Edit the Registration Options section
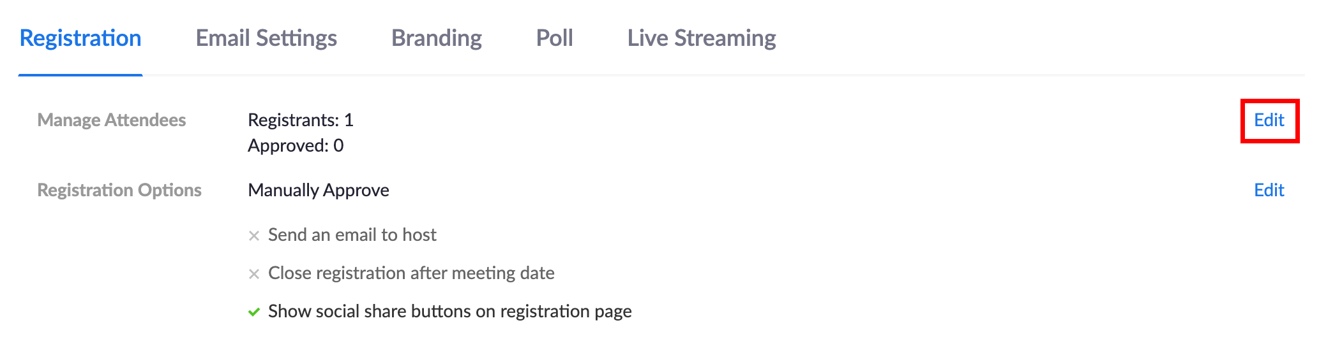The image size is (1319, 353). point(1269,191)
